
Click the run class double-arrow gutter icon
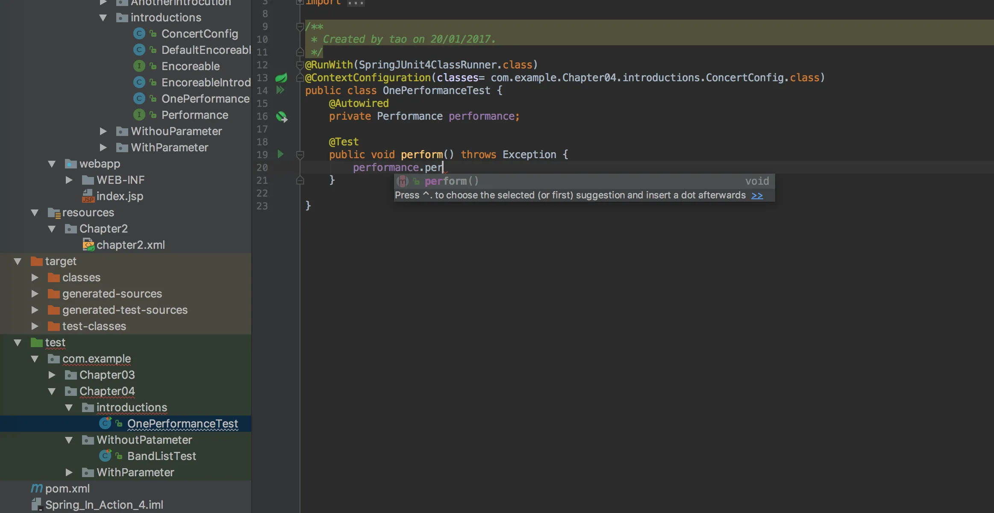[280, 90]
